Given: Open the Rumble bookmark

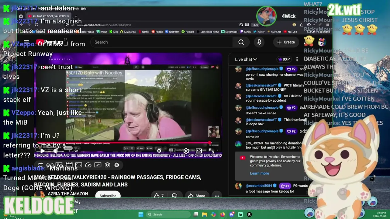Looking at the screenshot, I should coord(188,32).
